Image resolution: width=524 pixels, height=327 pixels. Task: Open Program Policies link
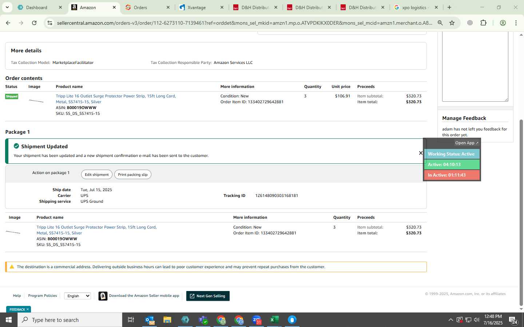(x=43, y=296)
